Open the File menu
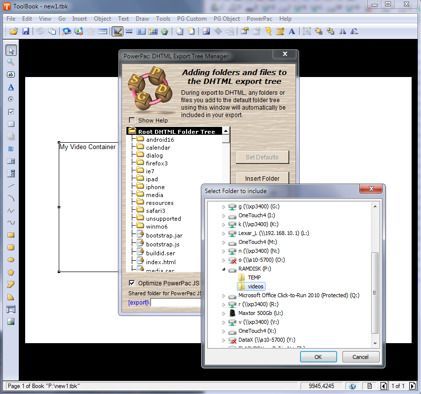The image size is (421, 394). click(x=11, y=19)
